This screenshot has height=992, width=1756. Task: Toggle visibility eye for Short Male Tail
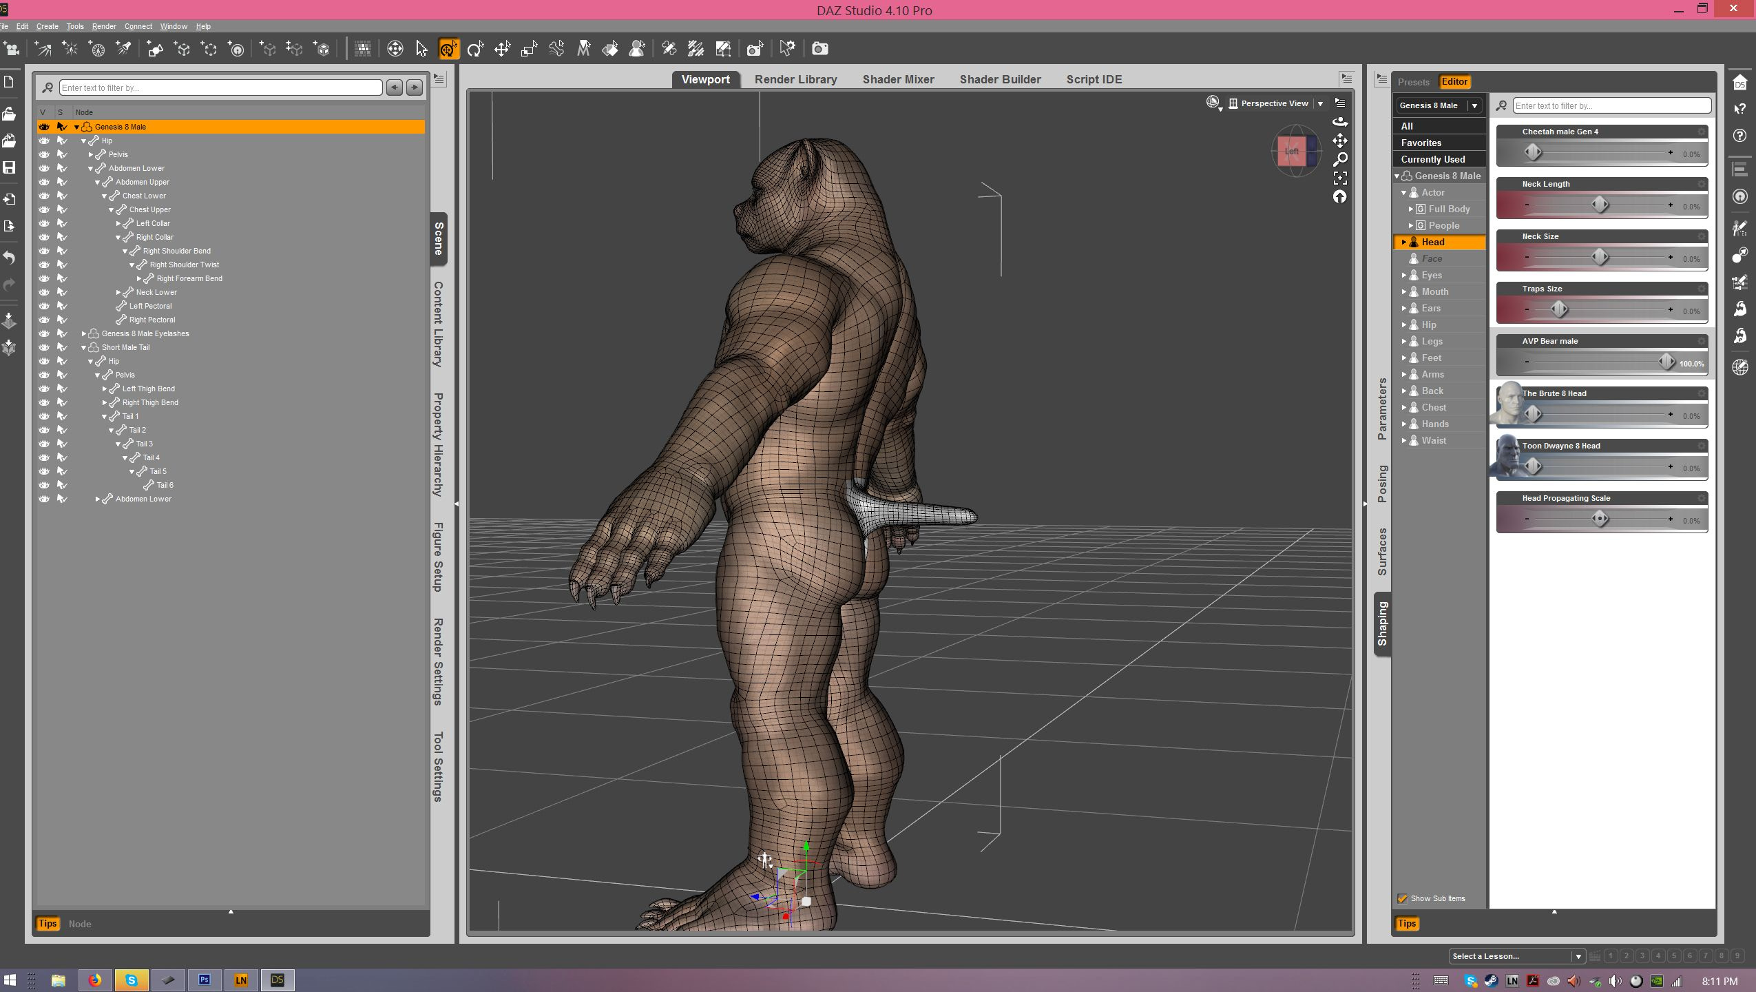(44, 347)
